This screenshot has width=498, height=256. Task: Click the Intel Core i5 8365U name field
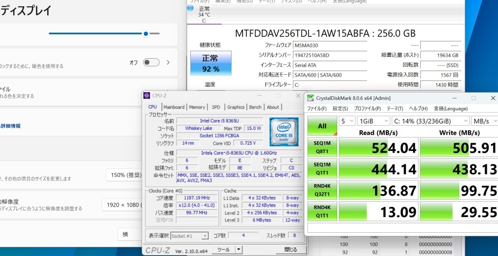(220, 120)
